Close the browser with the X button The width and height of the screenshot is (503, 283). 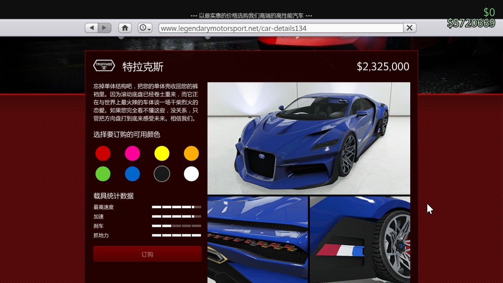click(409, 28)
